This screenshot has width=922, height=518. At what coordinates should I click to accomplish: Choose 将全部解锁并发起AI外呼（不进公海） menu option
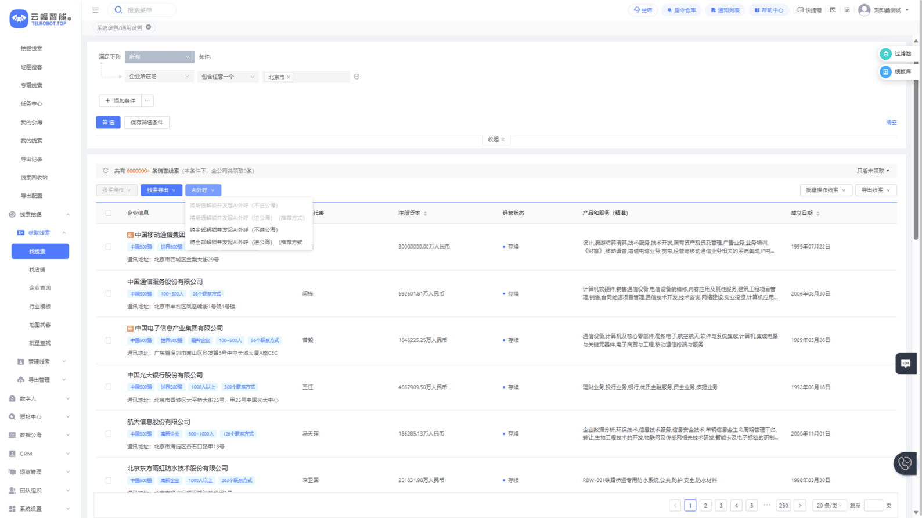click(234, 230)
